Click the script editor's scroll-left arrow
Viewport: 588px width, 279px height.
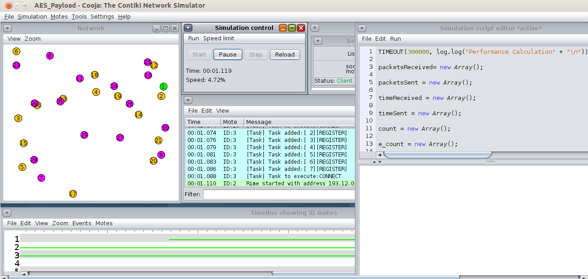point(379,155)
